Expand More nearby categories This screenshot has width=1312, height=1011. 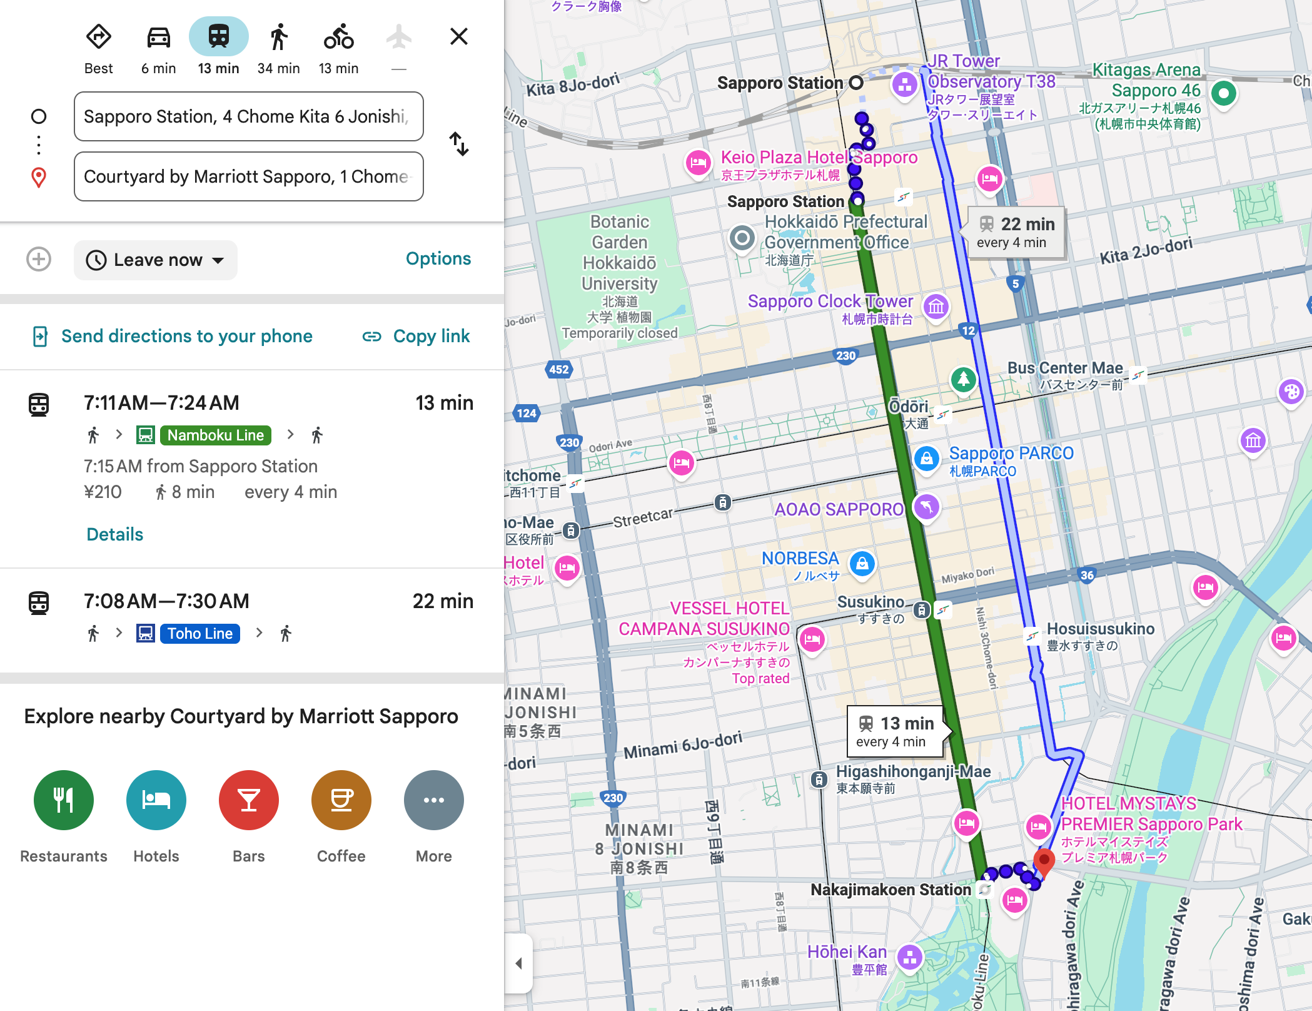pyautogui.click(x=434, y=800)
